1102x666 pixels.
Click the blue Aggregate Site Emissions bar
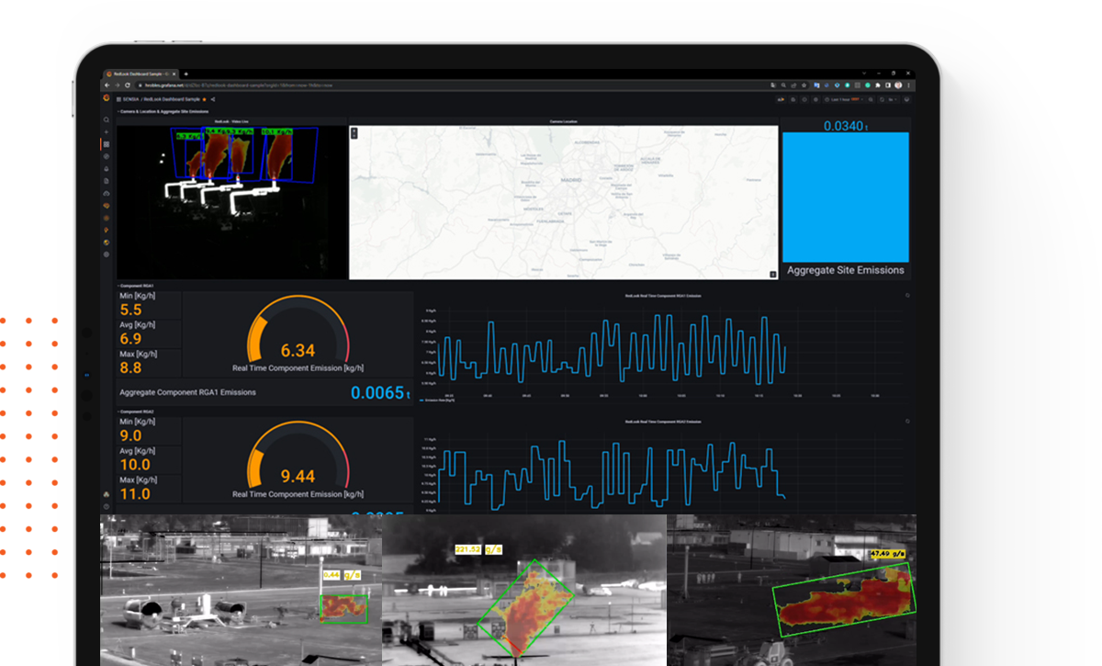[x=846, y=198]
